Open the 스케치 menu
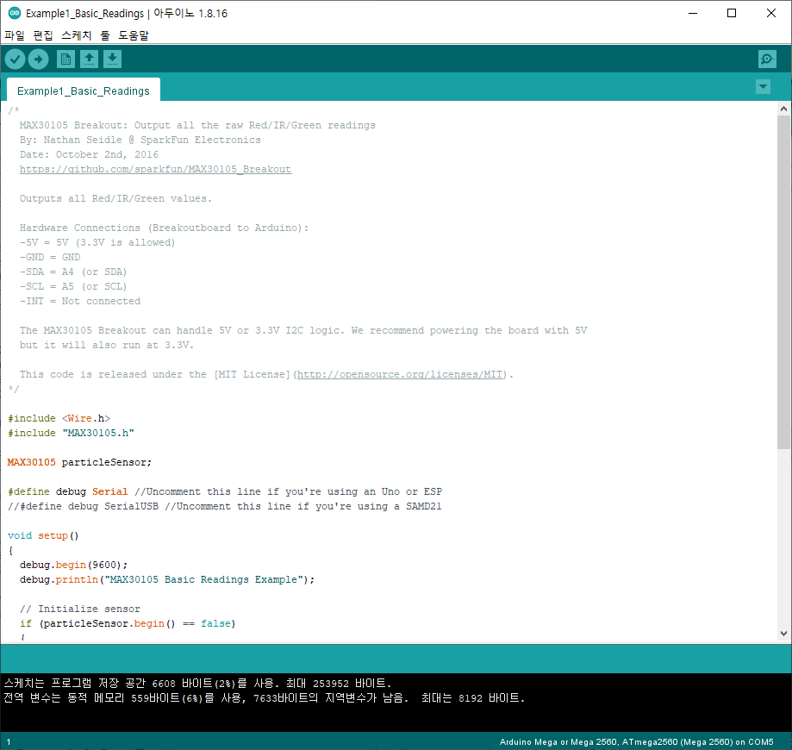Viewport: 792px width, 750px height. point(77,35)
